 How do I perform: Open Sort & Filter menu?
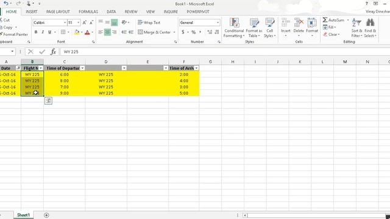click(x=356, y=28)
